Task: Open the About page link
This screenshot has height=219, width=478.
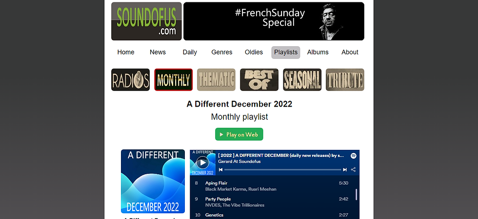Action: coord(350,53)
